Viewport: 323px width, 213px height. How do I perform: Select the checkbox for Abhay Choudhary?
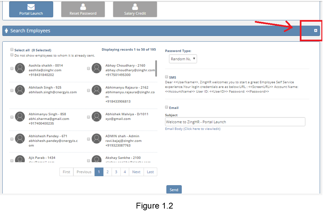(89, 68)
